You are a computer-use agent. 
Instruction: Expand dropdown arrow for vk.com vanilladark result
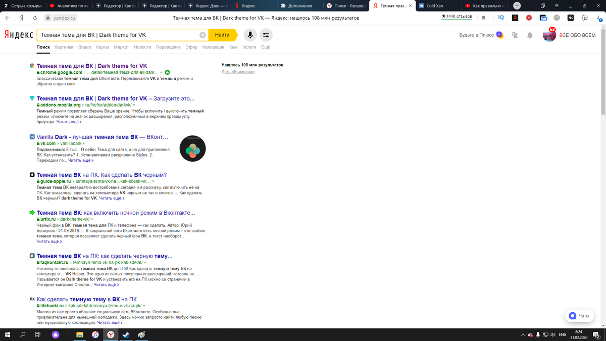pyautogui.click(x=84, y=143)
